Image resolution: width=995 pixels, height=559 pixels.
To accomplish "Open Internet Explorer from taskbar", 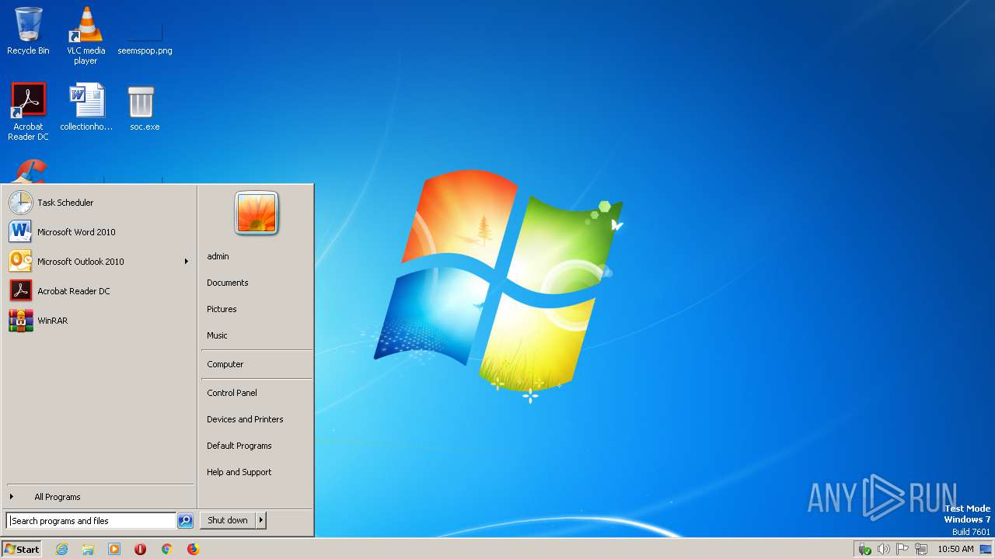I will point(62,549).
